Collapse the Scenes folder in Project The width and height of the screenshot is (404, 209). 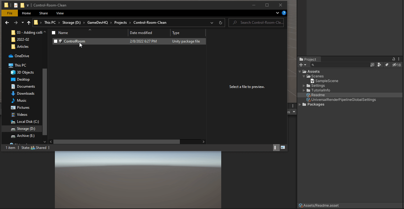pyautogui.click(x=304, y=76)
